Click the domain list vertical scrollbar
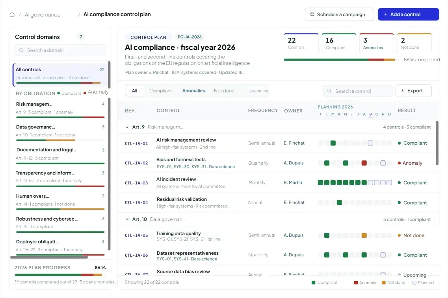 pyautogui.click(x=109, y=155)
